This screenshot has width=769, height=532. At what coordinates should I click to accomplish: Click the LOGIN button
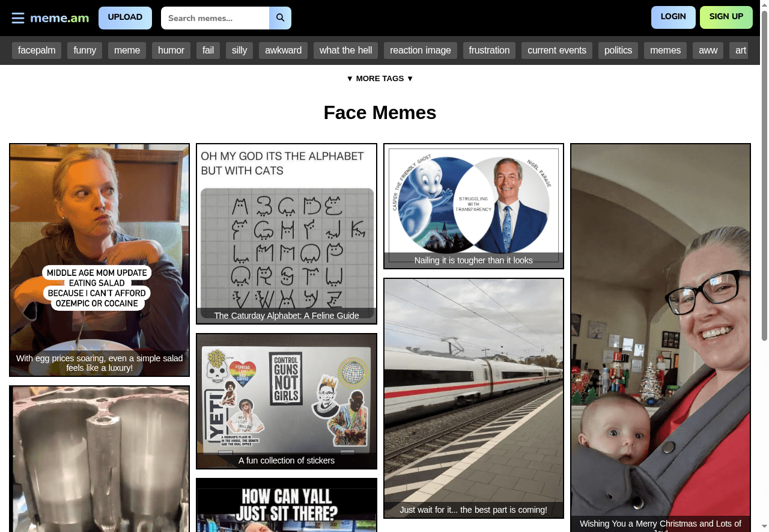tap(673, 17)
